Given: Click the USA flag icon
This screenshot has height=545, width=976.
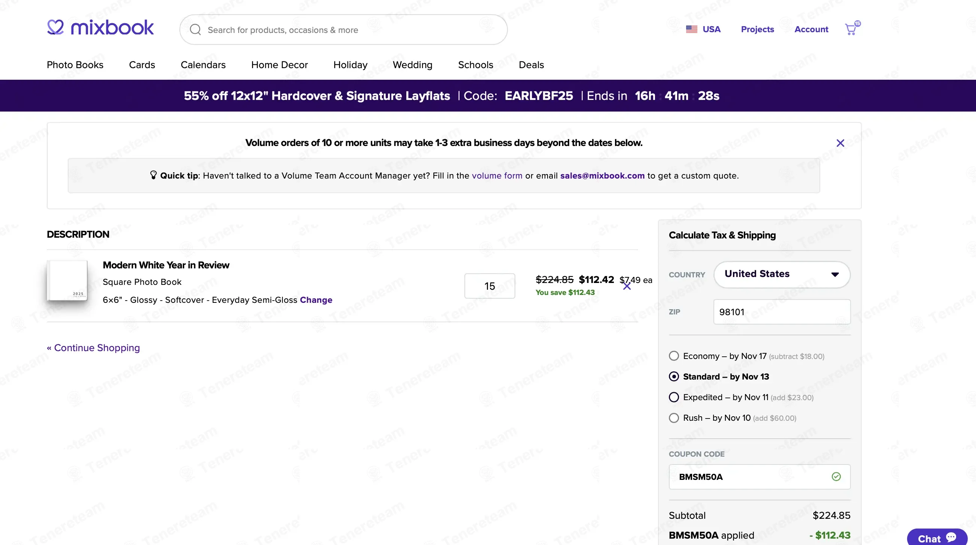Looking at the screenshot, I should pos(691,29).
